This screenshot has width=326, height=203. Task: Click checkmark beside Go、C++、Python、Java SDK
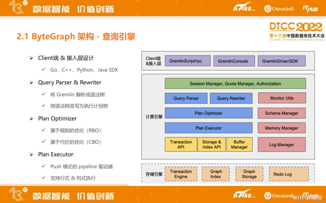point(44,70)
